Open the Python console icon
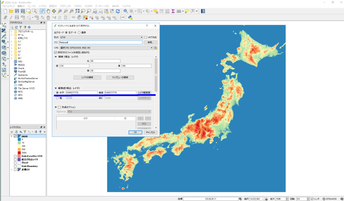Image resolution: width=344 pixels, height=201 pixels. tap(130, 17)
